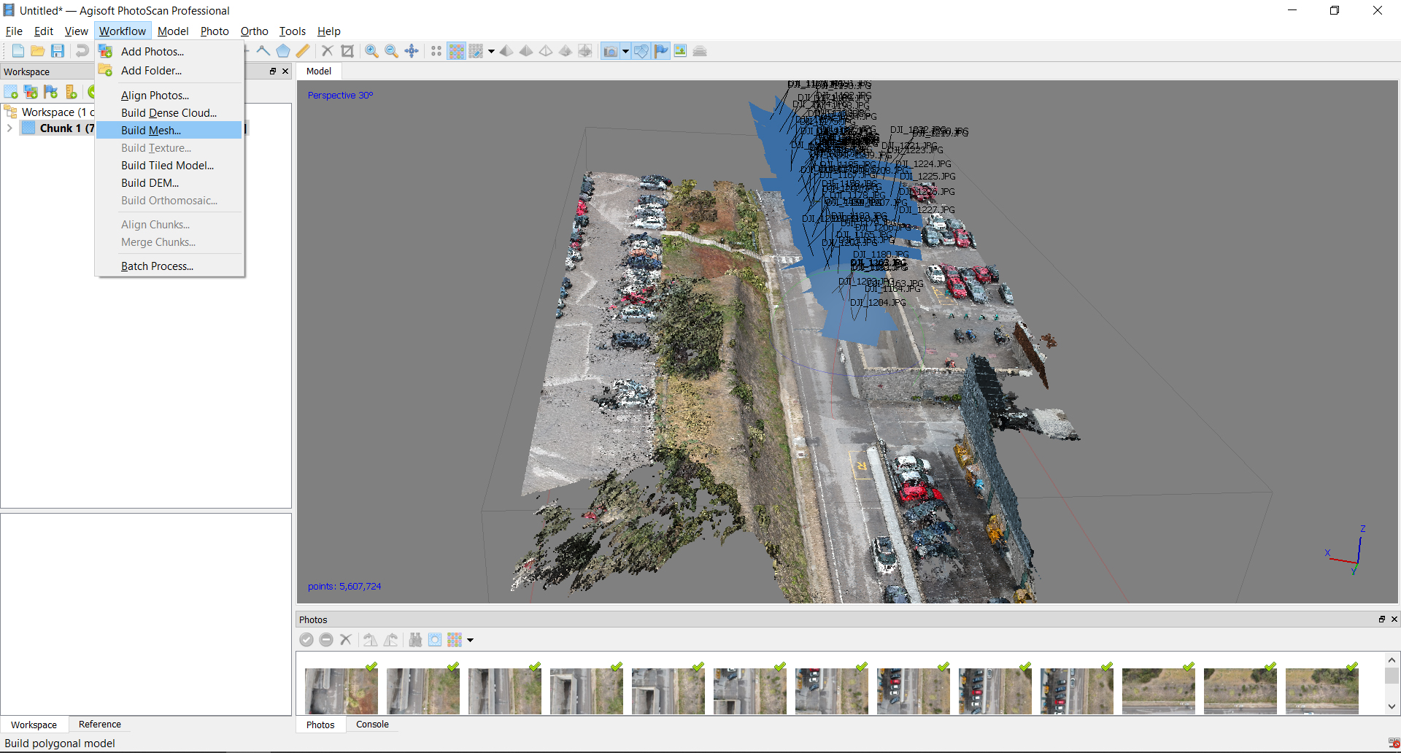Choose Build Mesh from Workflow menu
Viewport: 1401px width, 753px height.
click(x=151, y=131)
